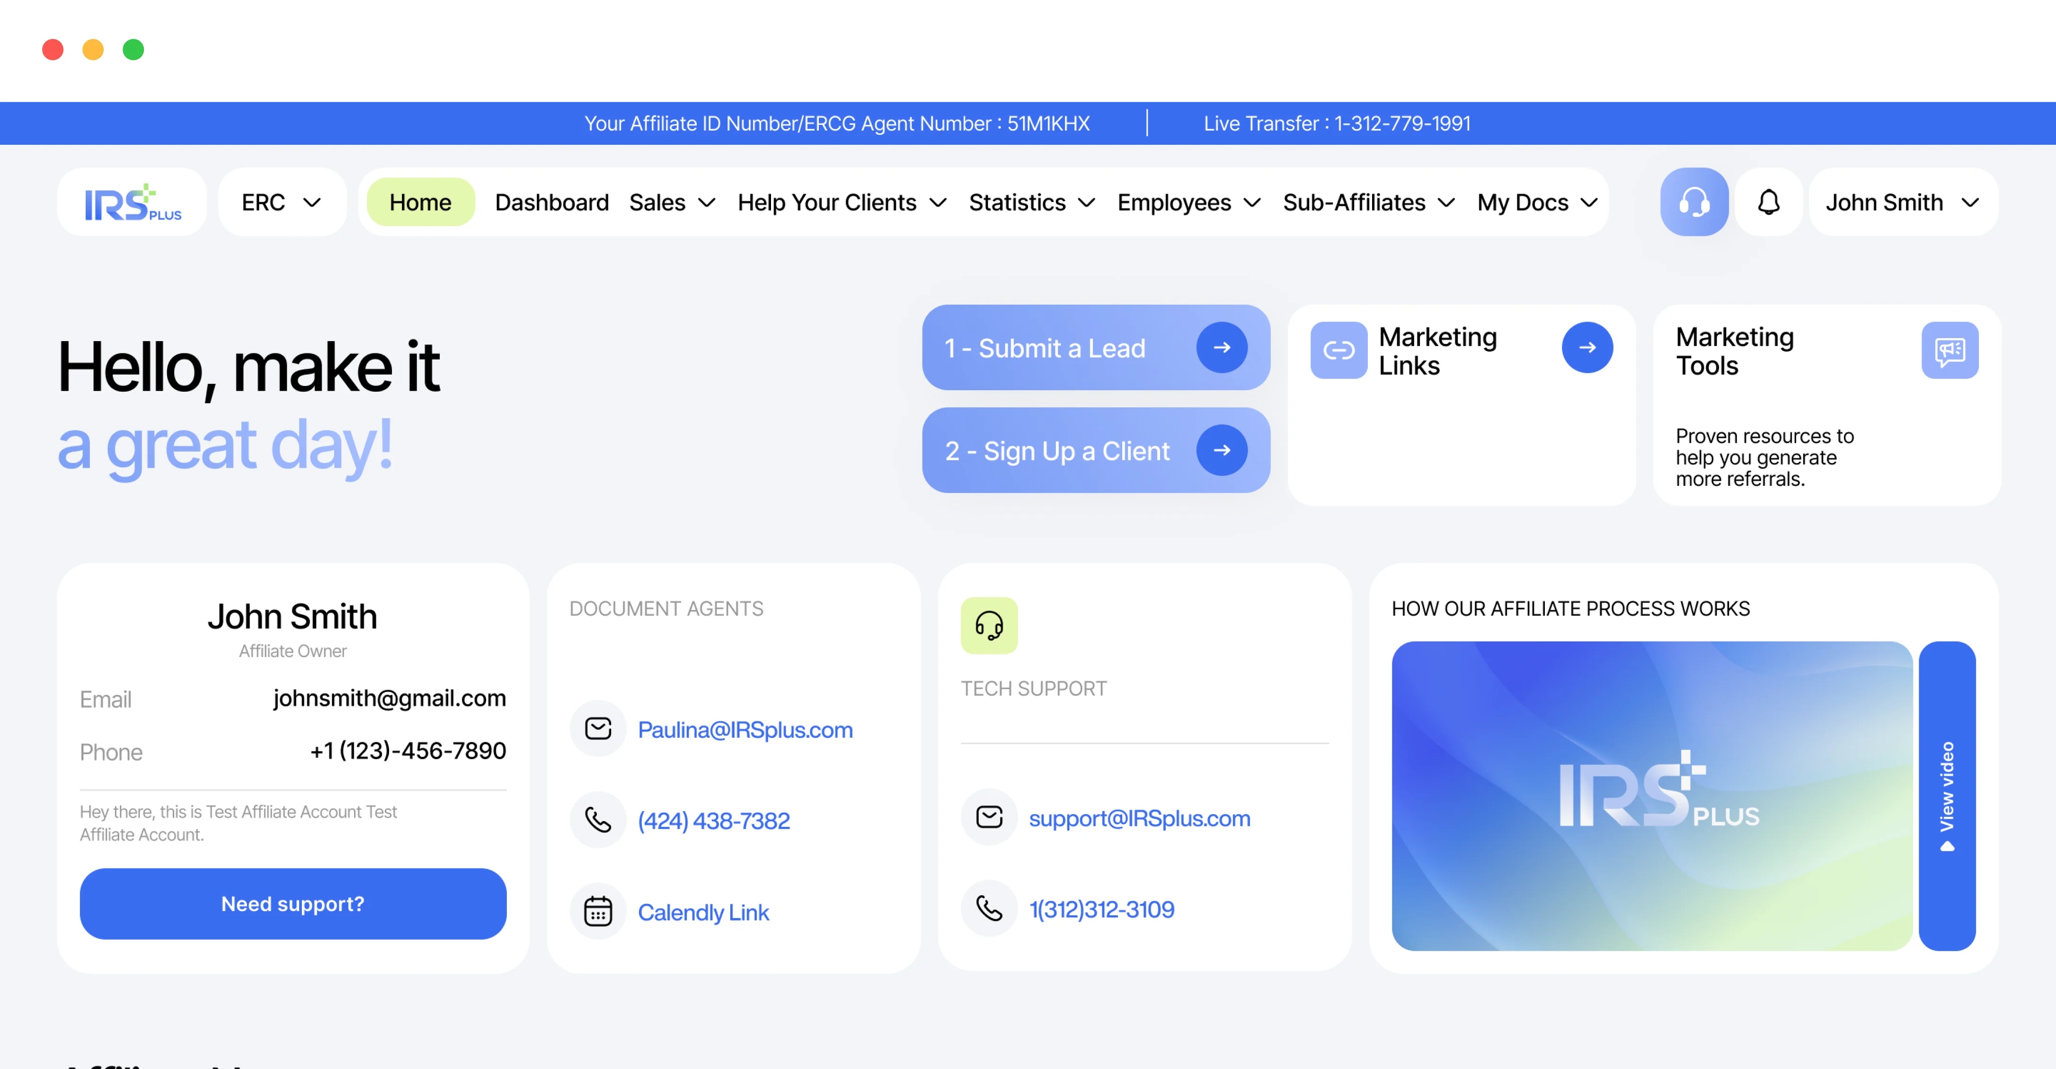Screen dimensions: 2056x1069
Task: Click the headset support icon in navbar
Action: [1693, 202]
